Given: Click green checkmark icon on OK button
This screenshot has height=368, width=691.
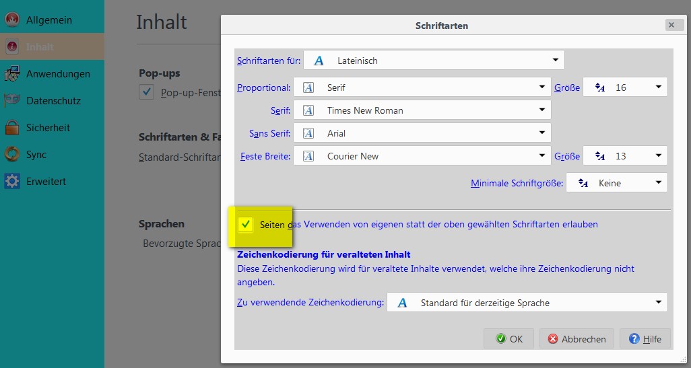Looking at the screenshot, I should 500,338.
